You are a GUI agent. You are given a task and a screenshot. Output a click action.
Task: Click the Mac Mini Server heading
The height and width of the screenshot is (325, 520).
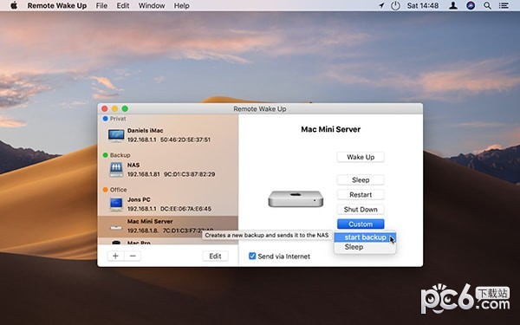(331, 129)
